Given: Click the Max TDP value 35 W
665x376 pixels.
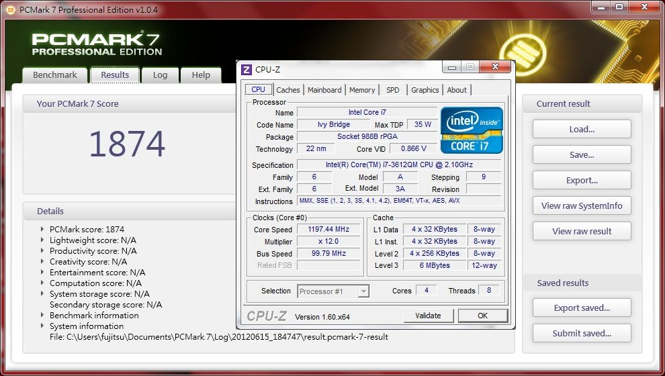Looking at the screenshot, I should (x=423, y=124).
